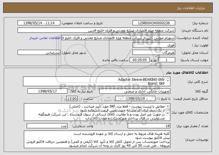Image resolution: width=219 pixels, height=155 pixels.
Task: Click the header title جزئیات اطلاعات نیاز
Action: click(191, 8)
